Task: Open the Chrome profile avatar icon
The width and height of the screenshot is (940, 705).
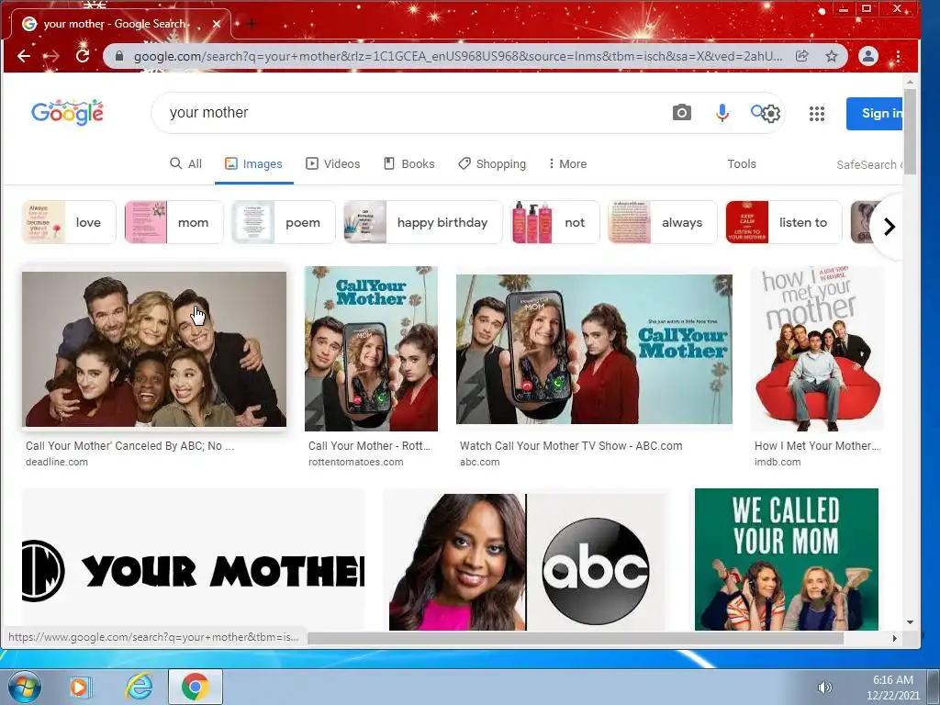Action: [x=868, y=56]
